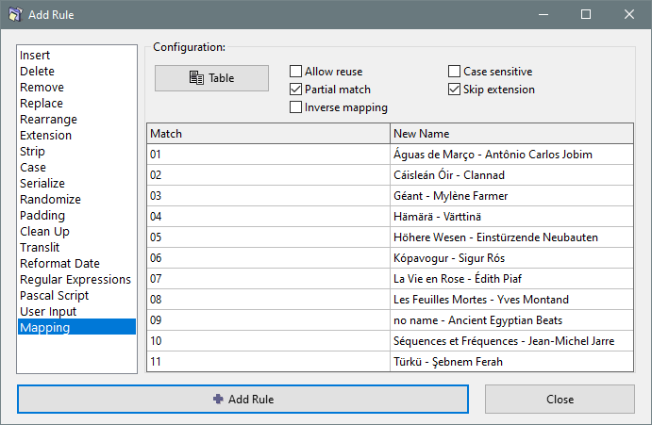652x425 pixels.
Task: Maximize the Add Rule window
Action: [x=586, y=14]
